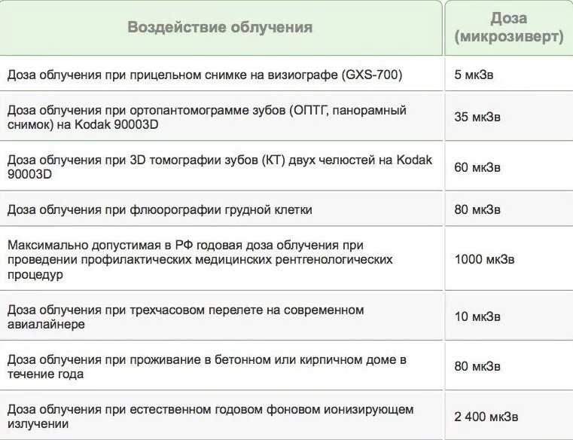Click the '35 мкЗв' dose cell

[x=509, y=117]
